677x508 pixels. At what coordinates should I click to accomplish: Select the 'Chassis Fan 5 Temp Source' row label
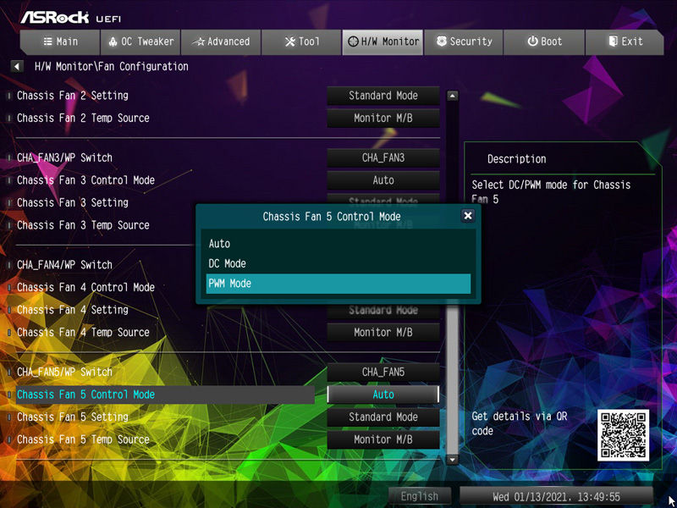tap(83, 439)
